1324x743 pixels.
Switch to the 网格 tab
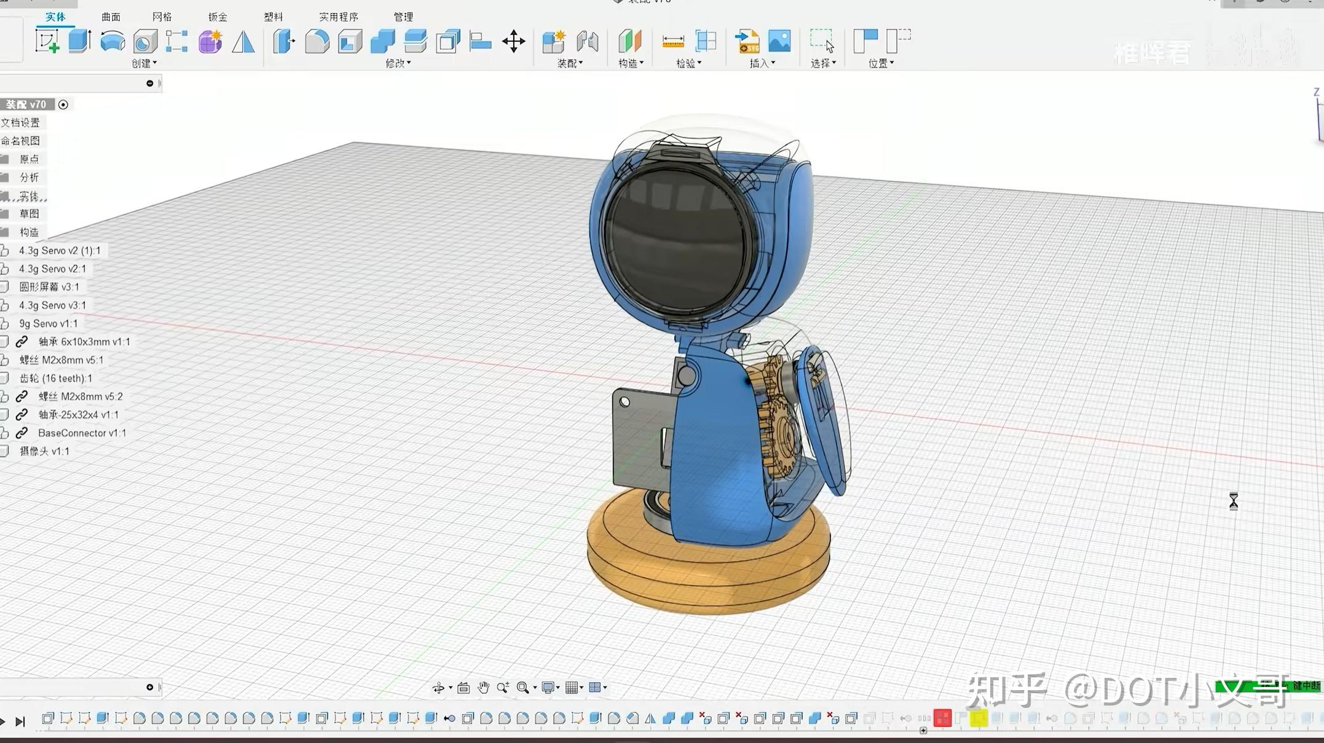162,17
